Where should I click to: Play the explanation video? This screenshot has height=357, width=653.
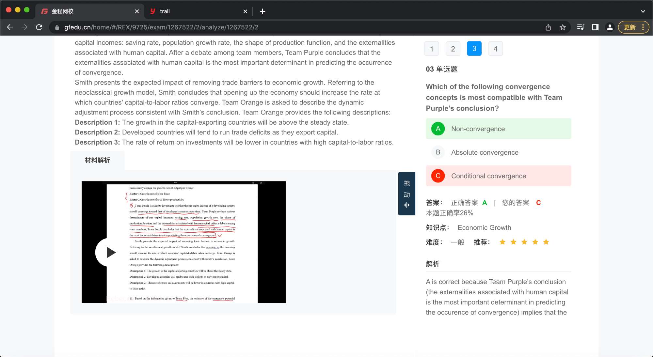point(109,252)
